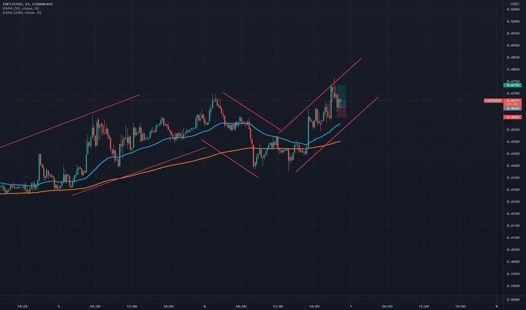Image resolution: width=526 pixels, height=310 pixels.
Task: Click the 0.4550 price axis label
Action: pos(513,130)
